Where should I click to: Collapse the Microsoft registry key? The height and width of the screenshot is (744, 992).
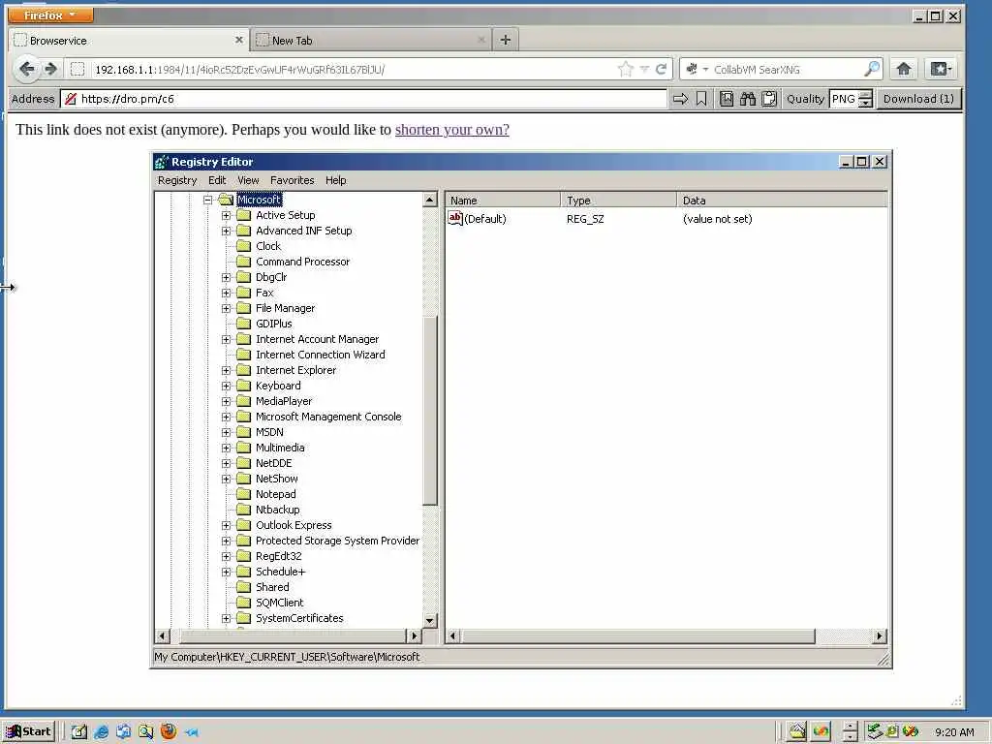(x=207, y=200)
